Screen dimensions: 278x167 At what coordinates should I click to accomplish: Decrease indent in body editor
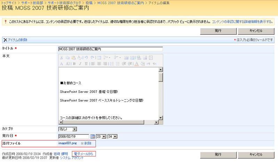[x=124, y=64]
